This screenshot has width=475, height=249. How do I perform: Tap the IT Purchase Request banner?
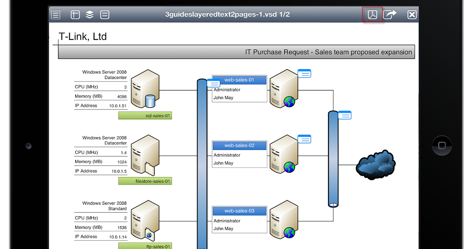(x=236, y=52)
